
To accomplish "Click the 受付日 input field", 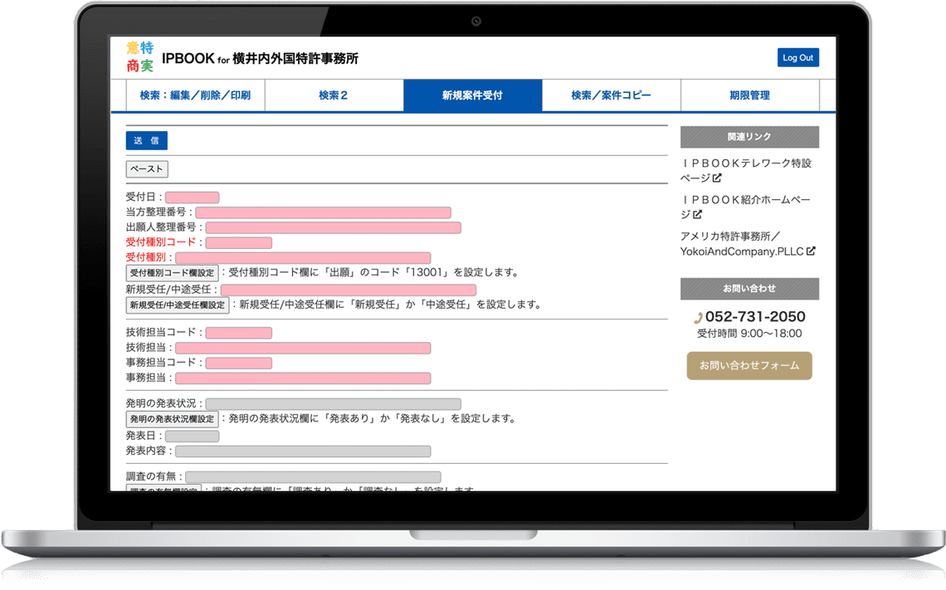I will point(191,197).
